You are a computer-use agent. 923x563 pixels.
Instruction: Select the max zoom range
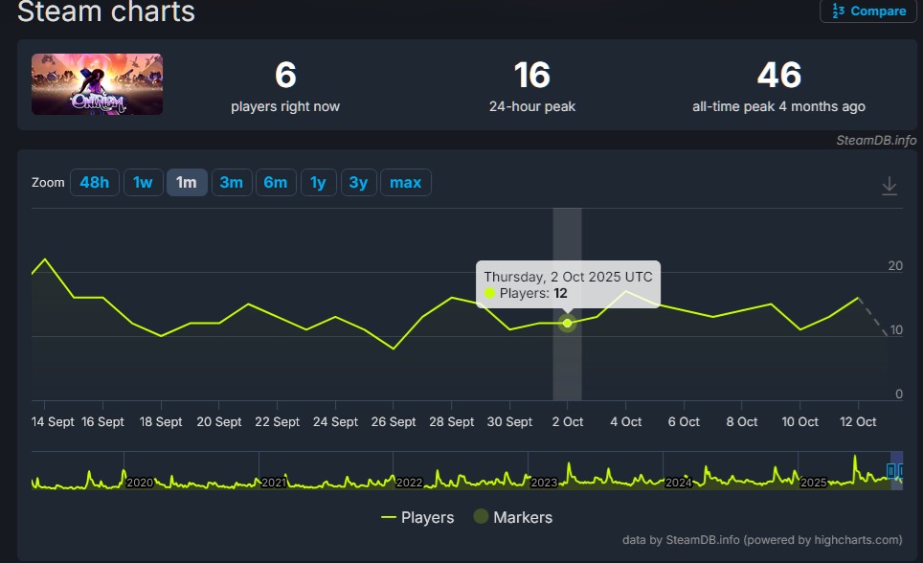[406, 183]
